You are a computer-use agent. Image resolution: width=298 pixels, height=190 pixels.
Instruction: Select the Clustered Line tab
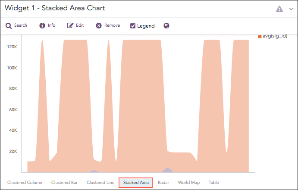pyautogui.click(x=100, y=183)
